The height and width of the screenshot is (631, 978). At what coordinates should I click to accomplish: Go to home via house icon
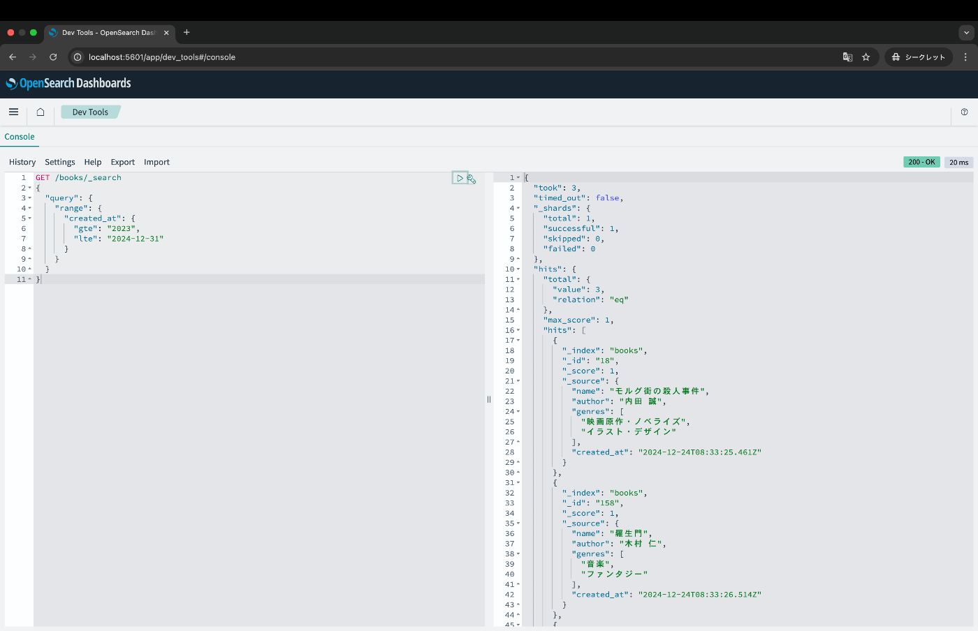[x=41, y=112]
